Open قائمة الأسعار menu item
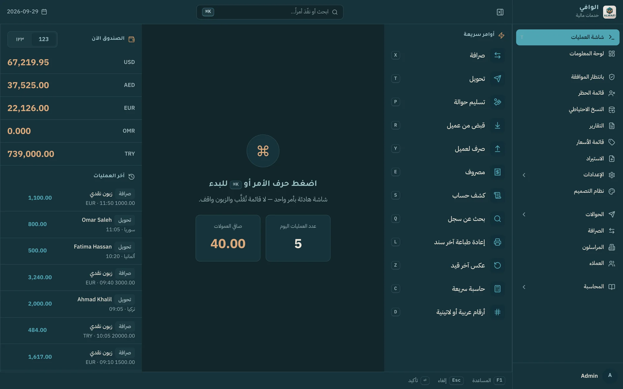Screen dimensions: 623x389 point(568,142)
